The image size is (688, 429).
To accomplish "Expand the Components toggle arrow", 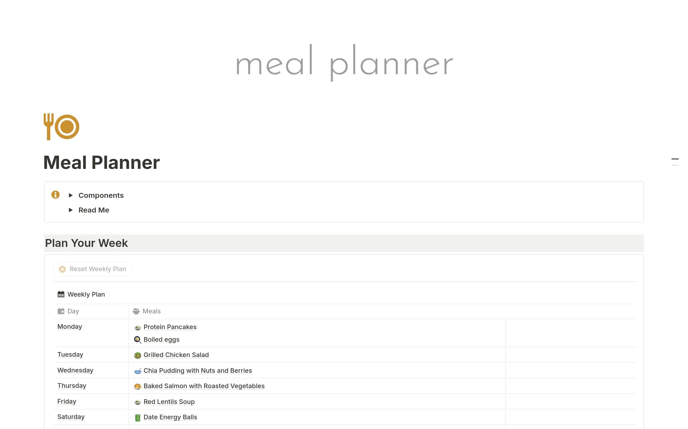I will click(71, 195).
